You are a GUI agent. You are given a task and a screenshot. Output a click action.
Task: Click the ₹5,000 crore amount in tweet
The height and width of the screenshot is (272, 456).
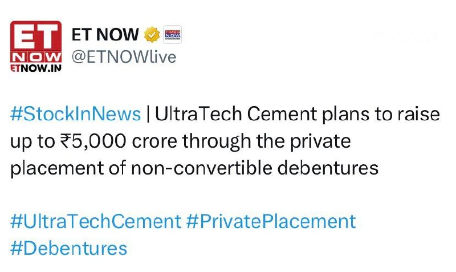click(119, 141)
